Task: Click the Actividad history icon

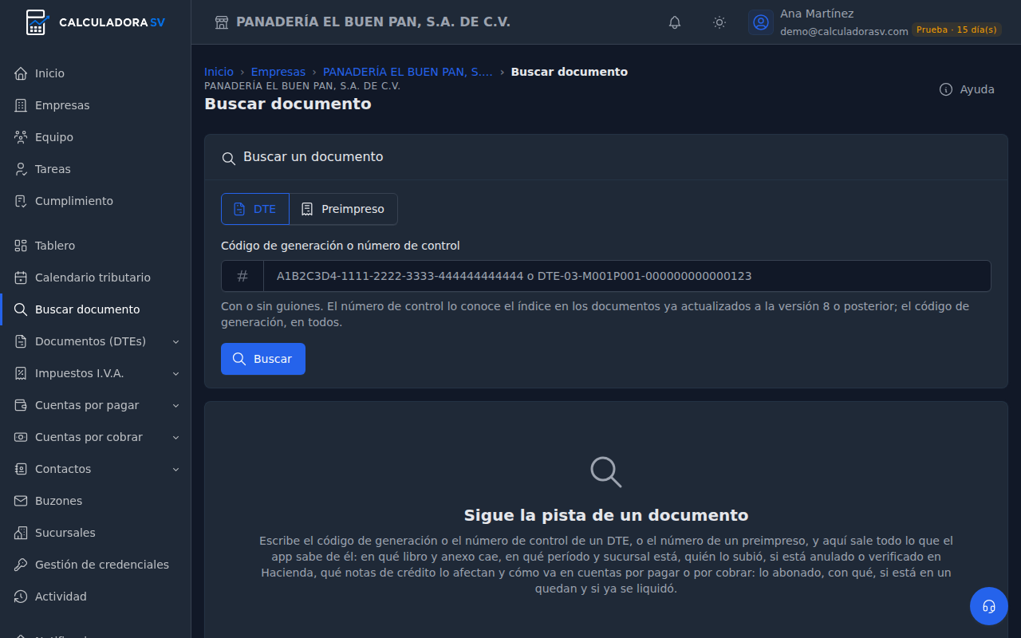Action: [21, 597]
